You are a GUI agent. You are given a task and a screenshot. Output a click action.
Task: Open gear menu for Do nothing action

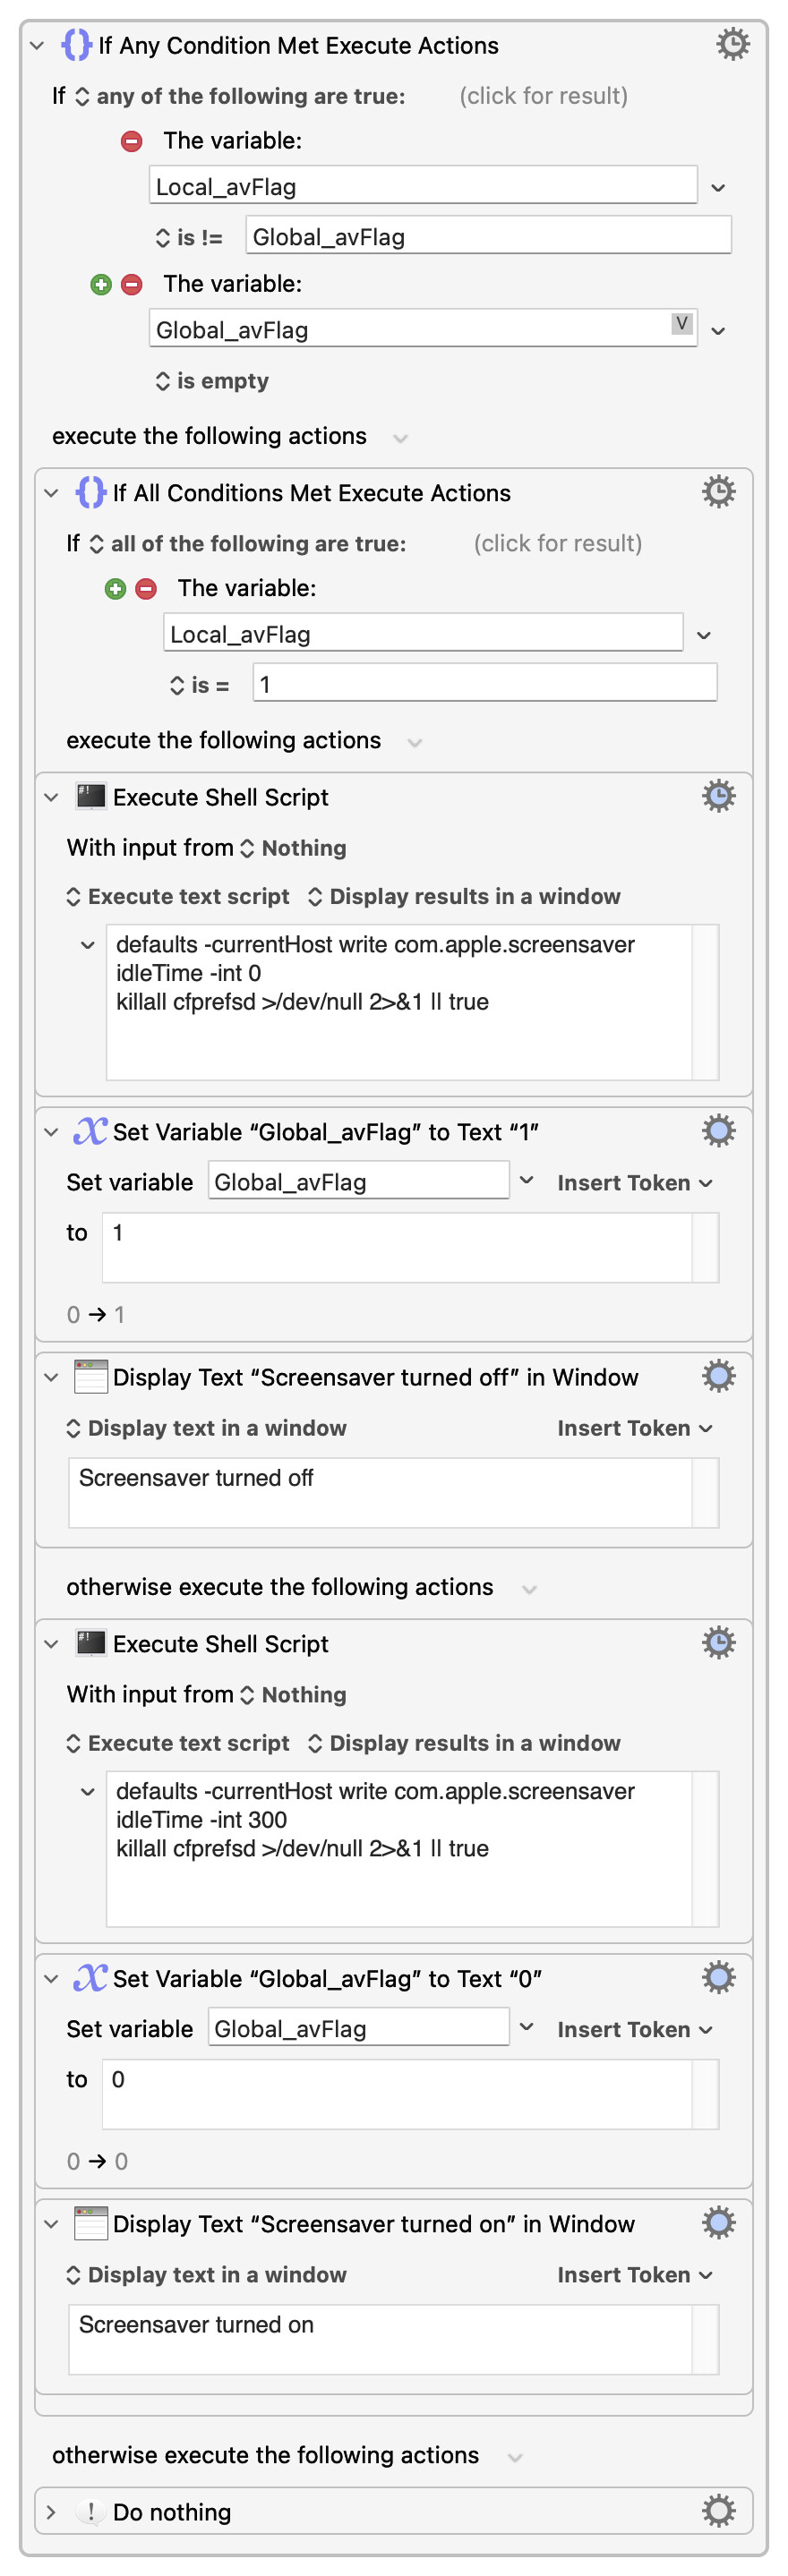[718, 2510]
